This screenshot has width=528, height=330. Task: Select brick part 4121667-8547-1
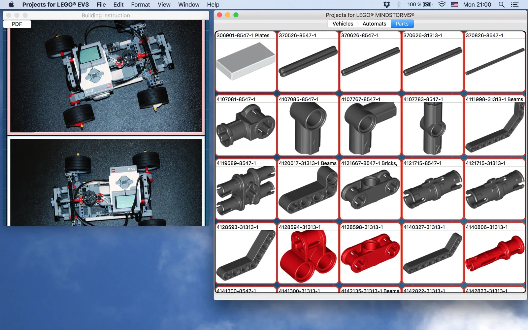[x=370, y=189]
